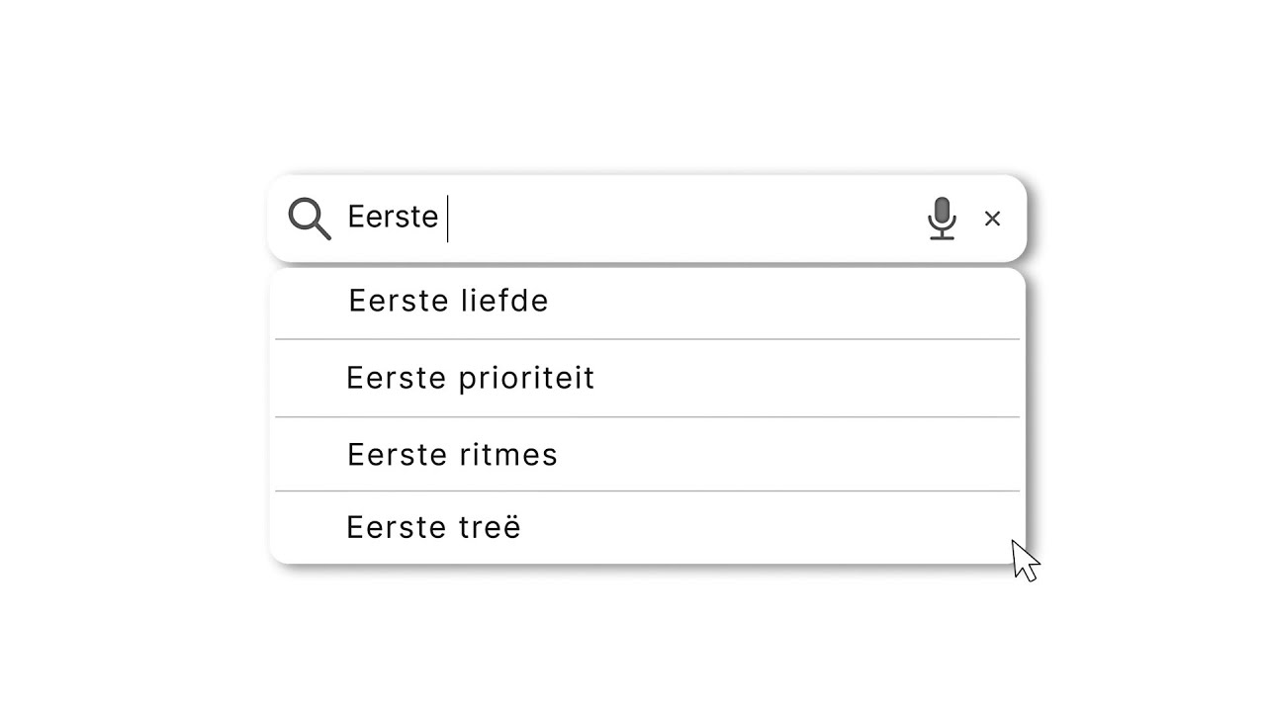The height and width of the screenshot is (712, 1266).
Task: Start dictation using the mic icon
Action: (x=942, y=219)
